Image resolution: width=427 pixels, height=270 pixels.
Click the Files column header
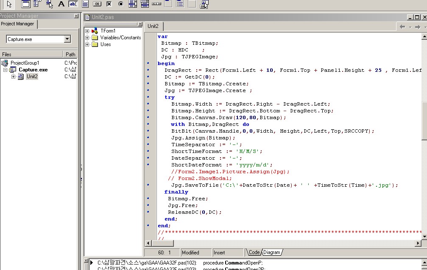7,54
